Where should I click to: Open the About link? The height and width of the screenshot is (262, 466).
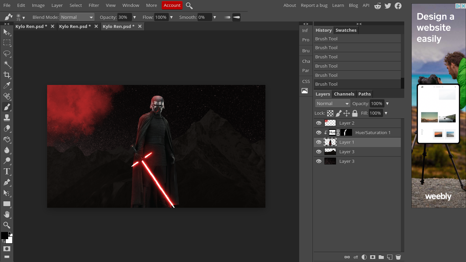click(x=290, y=5)
